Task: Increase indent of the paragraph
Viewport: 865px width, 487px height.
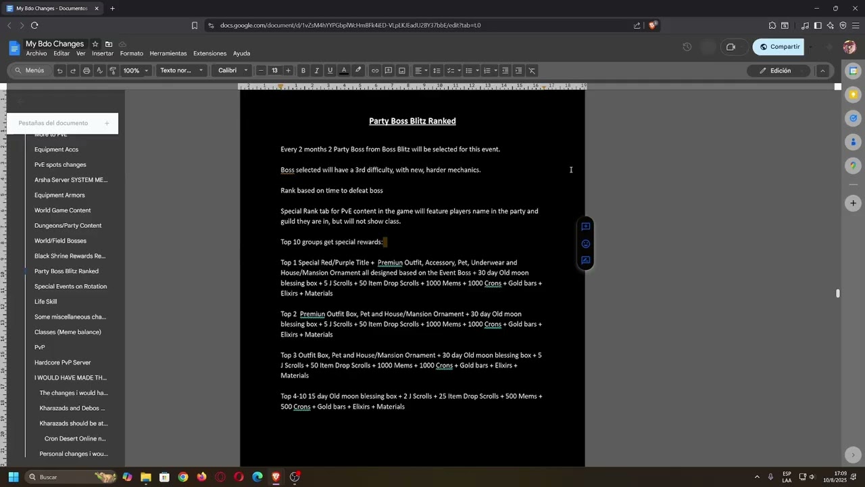Action: coord(518,70)
